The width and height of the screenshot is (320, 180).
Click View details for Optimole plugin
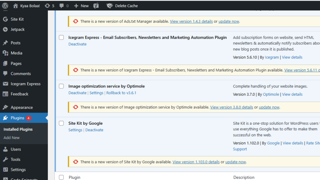coord(292,94)
